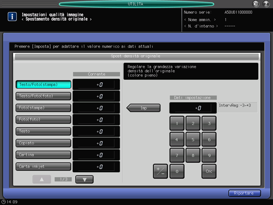Tap keypad digit 1
Image resolution: width=273 pixels, height=205 pixels.
177,123
